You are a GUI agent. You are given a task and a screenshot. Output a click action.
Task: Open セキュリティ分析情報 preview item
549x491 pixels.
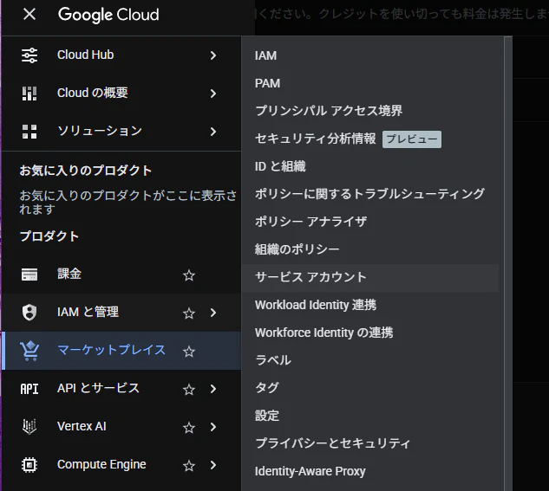click(x=370, y=139)
